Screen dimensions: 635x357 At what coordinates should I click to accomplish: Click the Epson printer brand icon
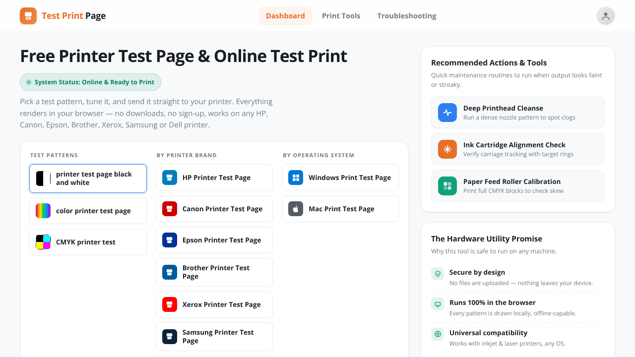tap(170, 240)
